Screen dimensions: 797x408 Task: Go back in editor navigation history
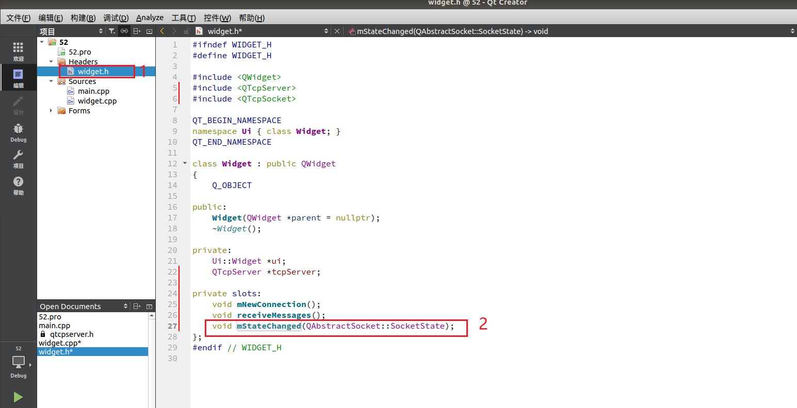162,31
